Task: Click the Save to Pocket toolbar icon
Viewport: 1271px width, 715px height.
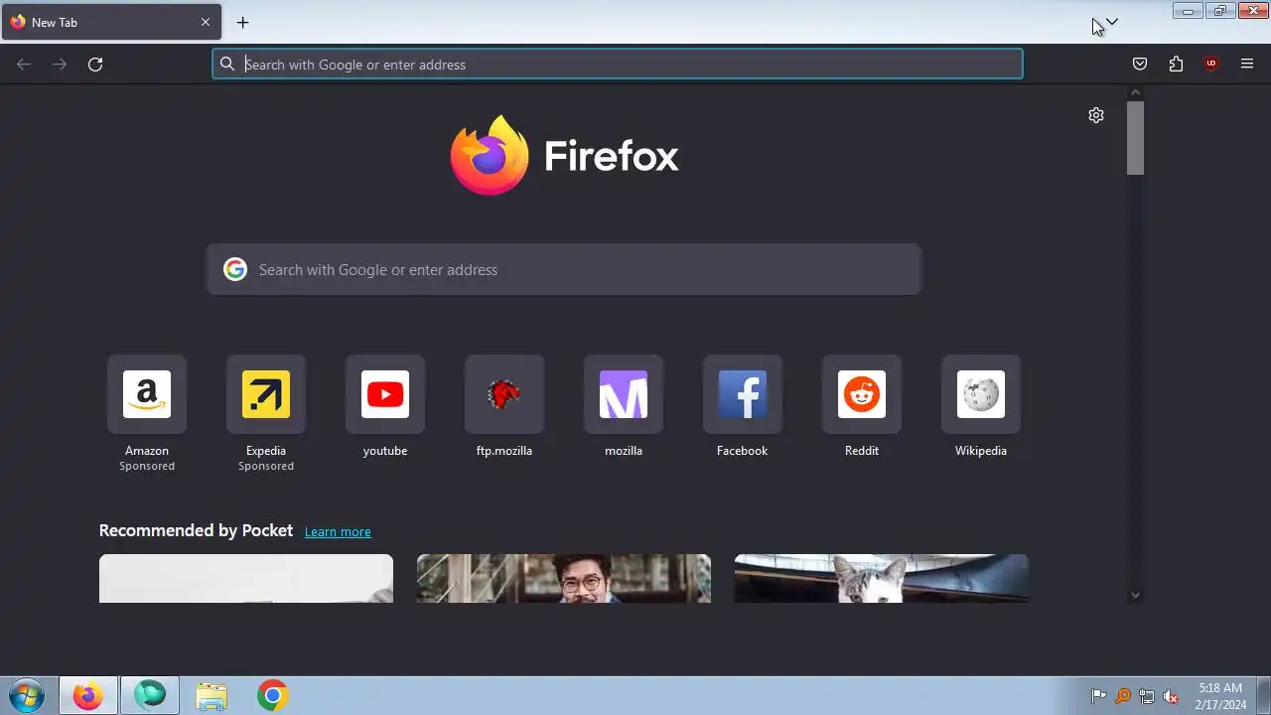Action: [x=1140, y=65]
